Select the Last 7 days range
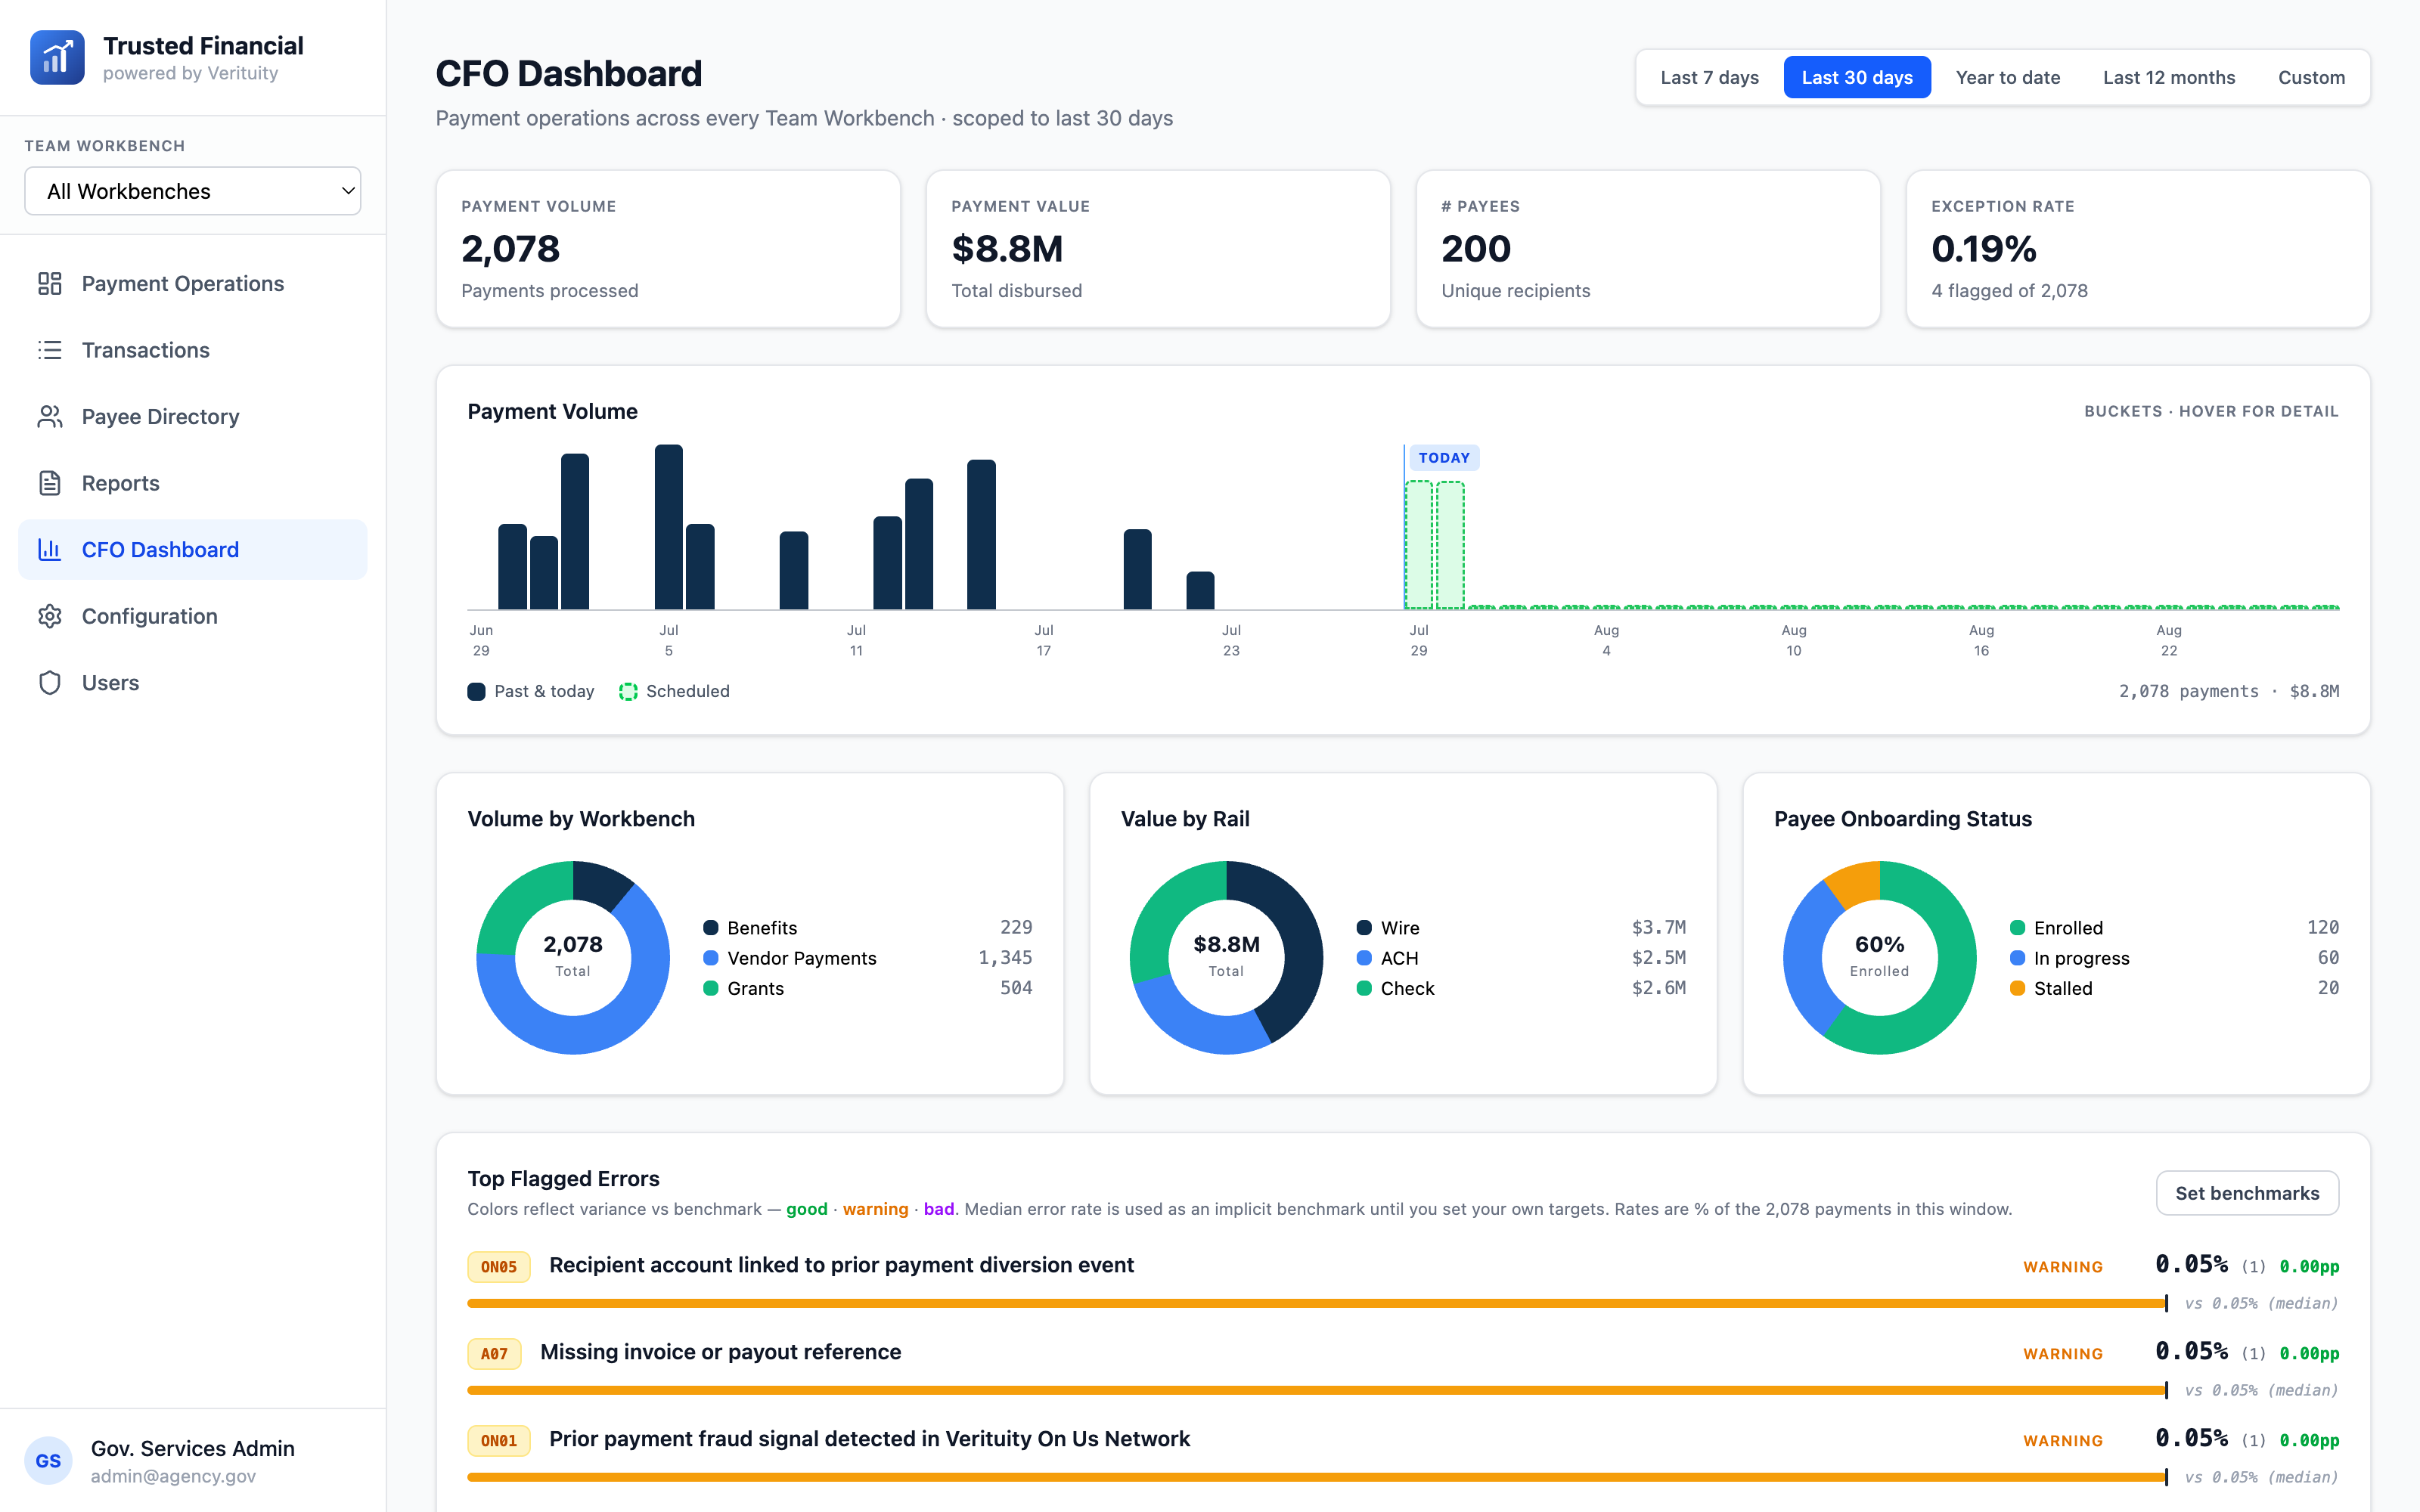 [1709, 77]
